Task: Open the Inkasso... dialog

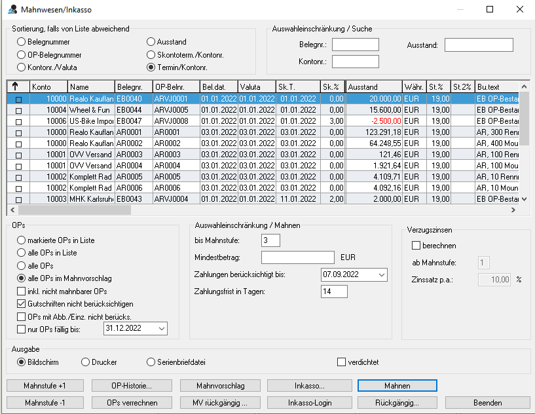Action: (x=310, y=386)
